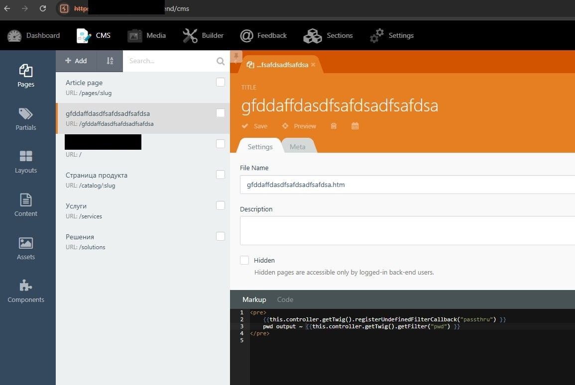Image resolution: width=575 pixels, height=385 pixels.
Task: Open the Услуги list item
Action: [x=143, y=210]
